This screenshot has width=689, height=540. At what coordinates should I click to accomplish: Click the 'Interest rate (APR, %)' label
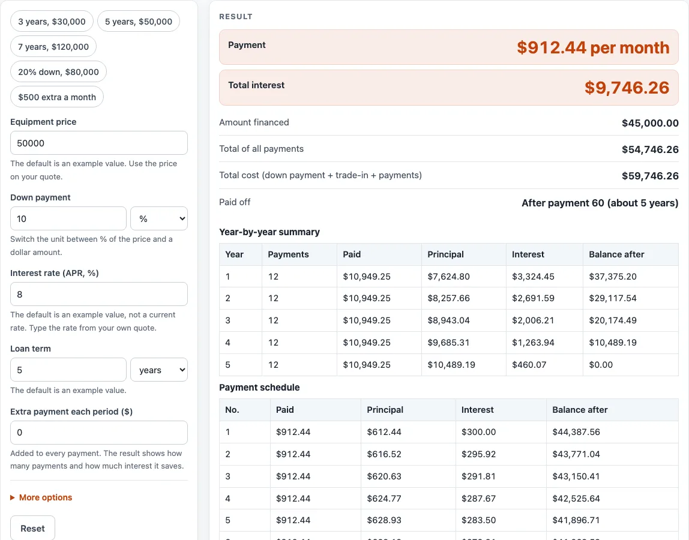pyautogui.click(x=55, y=273)
